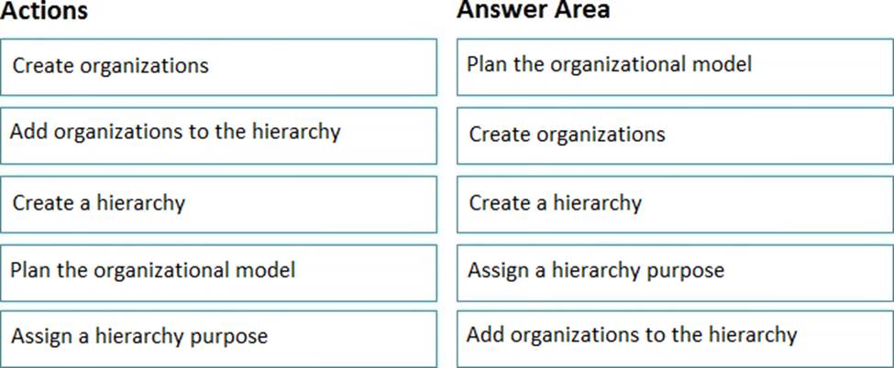
Task: Select 'Create organizations' in the Answer Area
Action: pos(674,135)
